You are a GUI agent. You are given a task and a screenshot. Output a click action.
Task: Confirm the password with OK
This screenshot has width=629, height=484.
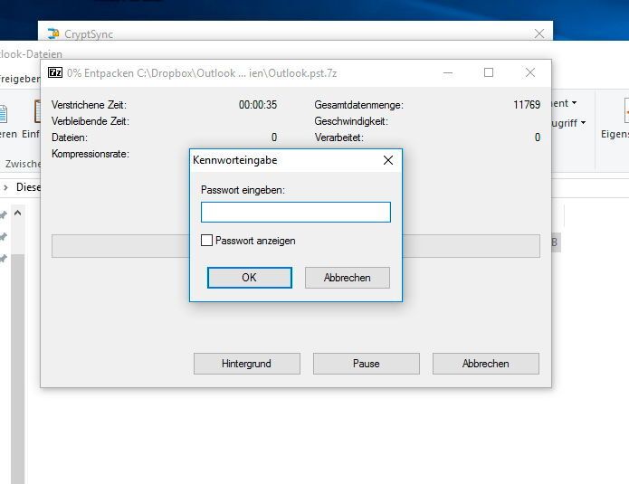[x=250, y=278]
